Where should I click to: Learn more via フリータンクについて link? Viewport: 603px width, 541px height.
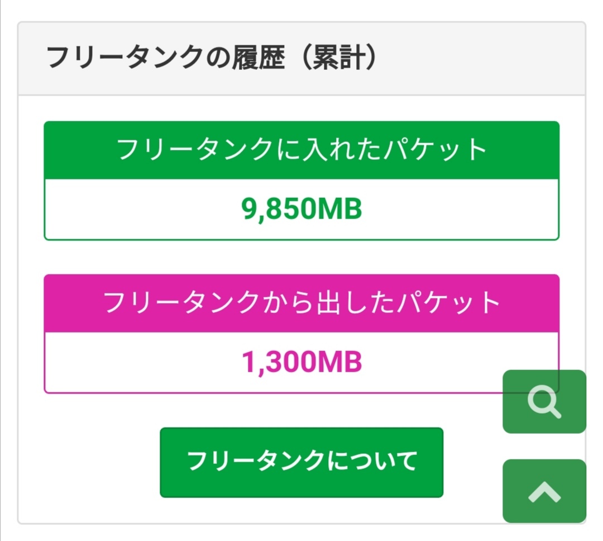301,462
